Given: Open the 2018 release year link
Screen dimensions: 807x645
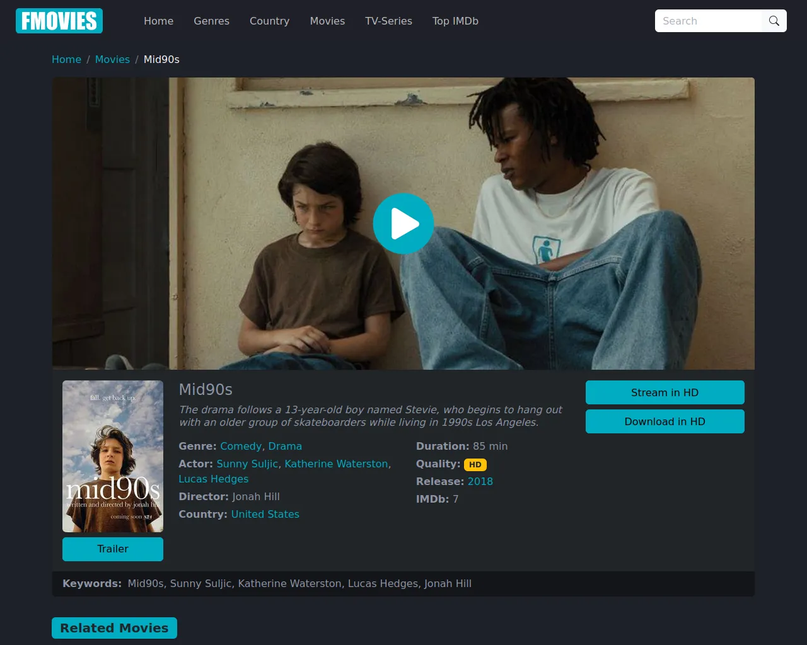Looking at the screenshot, I should (480, 481).
